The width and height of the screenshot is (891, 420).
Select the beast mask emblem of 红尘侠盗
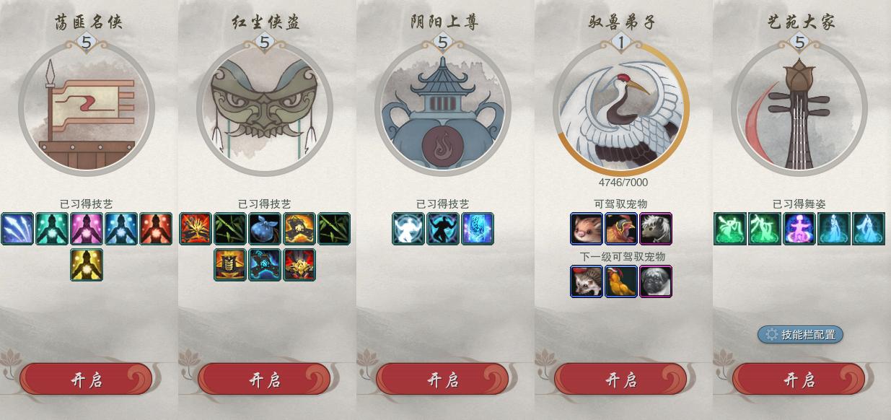point(264,108)
